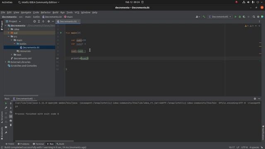Viewport: 265px width, 149px height.
Task: Collapse All in the Project panel
Action: (x=43, y=22)
